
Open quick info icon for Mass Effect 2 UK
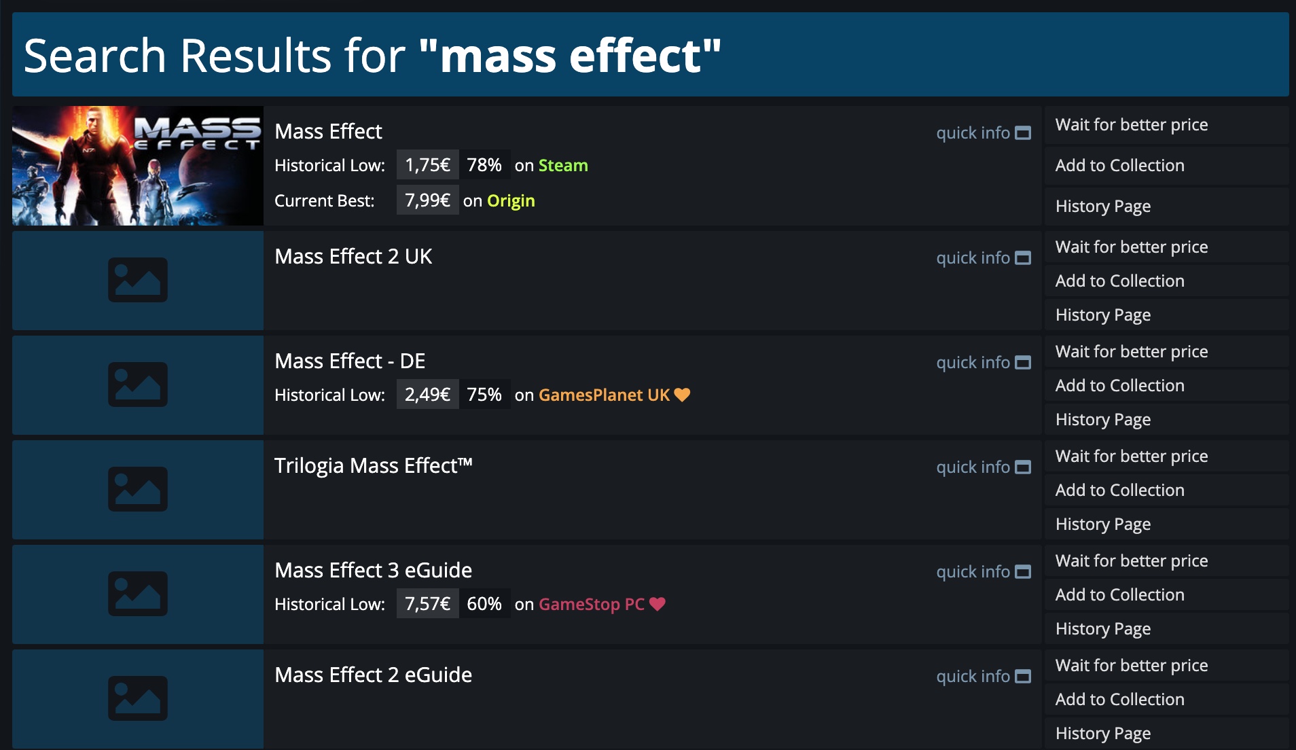tap(1022, 258)
